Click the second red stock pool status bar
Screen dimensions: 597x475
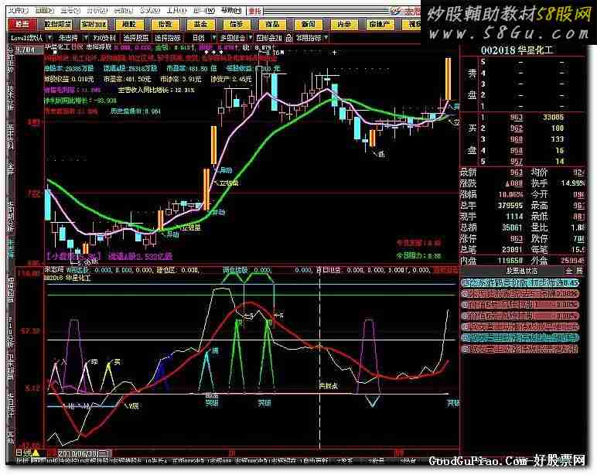click(x=520, y=294)
